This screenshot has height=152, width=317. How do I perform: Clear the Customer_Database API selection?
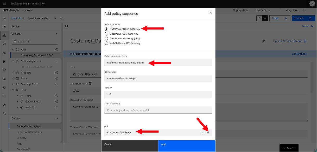pos(202,133)
